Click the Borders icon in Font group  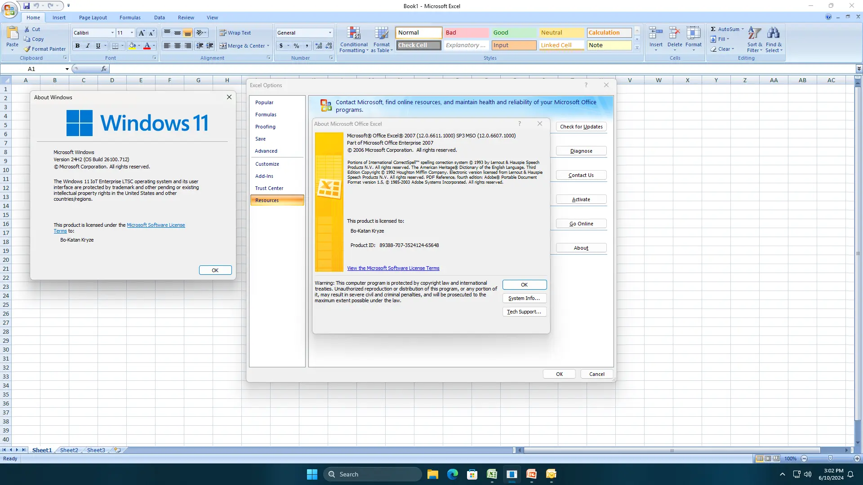pyautogui.click(x=115, y=46)
